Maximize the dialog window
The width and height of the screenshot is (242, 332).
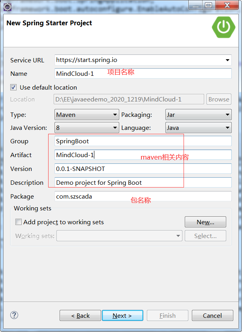coord(208,5)
